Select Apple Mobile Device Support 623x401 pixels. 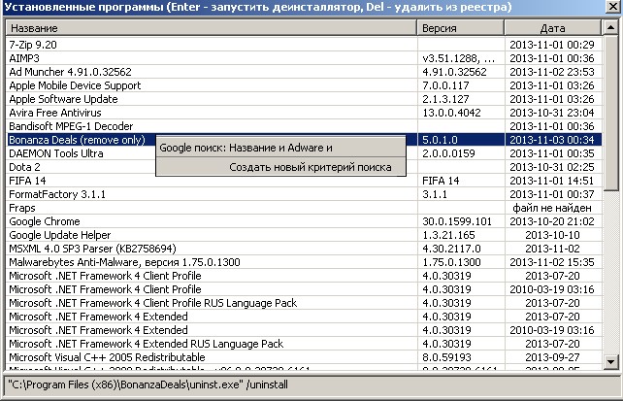(x=304, y=85)
